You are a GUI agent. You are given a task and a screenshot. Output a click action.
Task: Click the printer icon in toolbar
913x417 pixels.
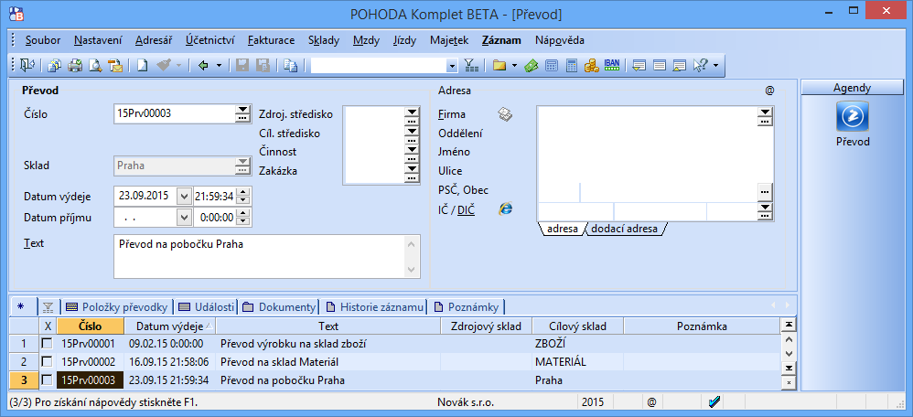tap(75, 66)
